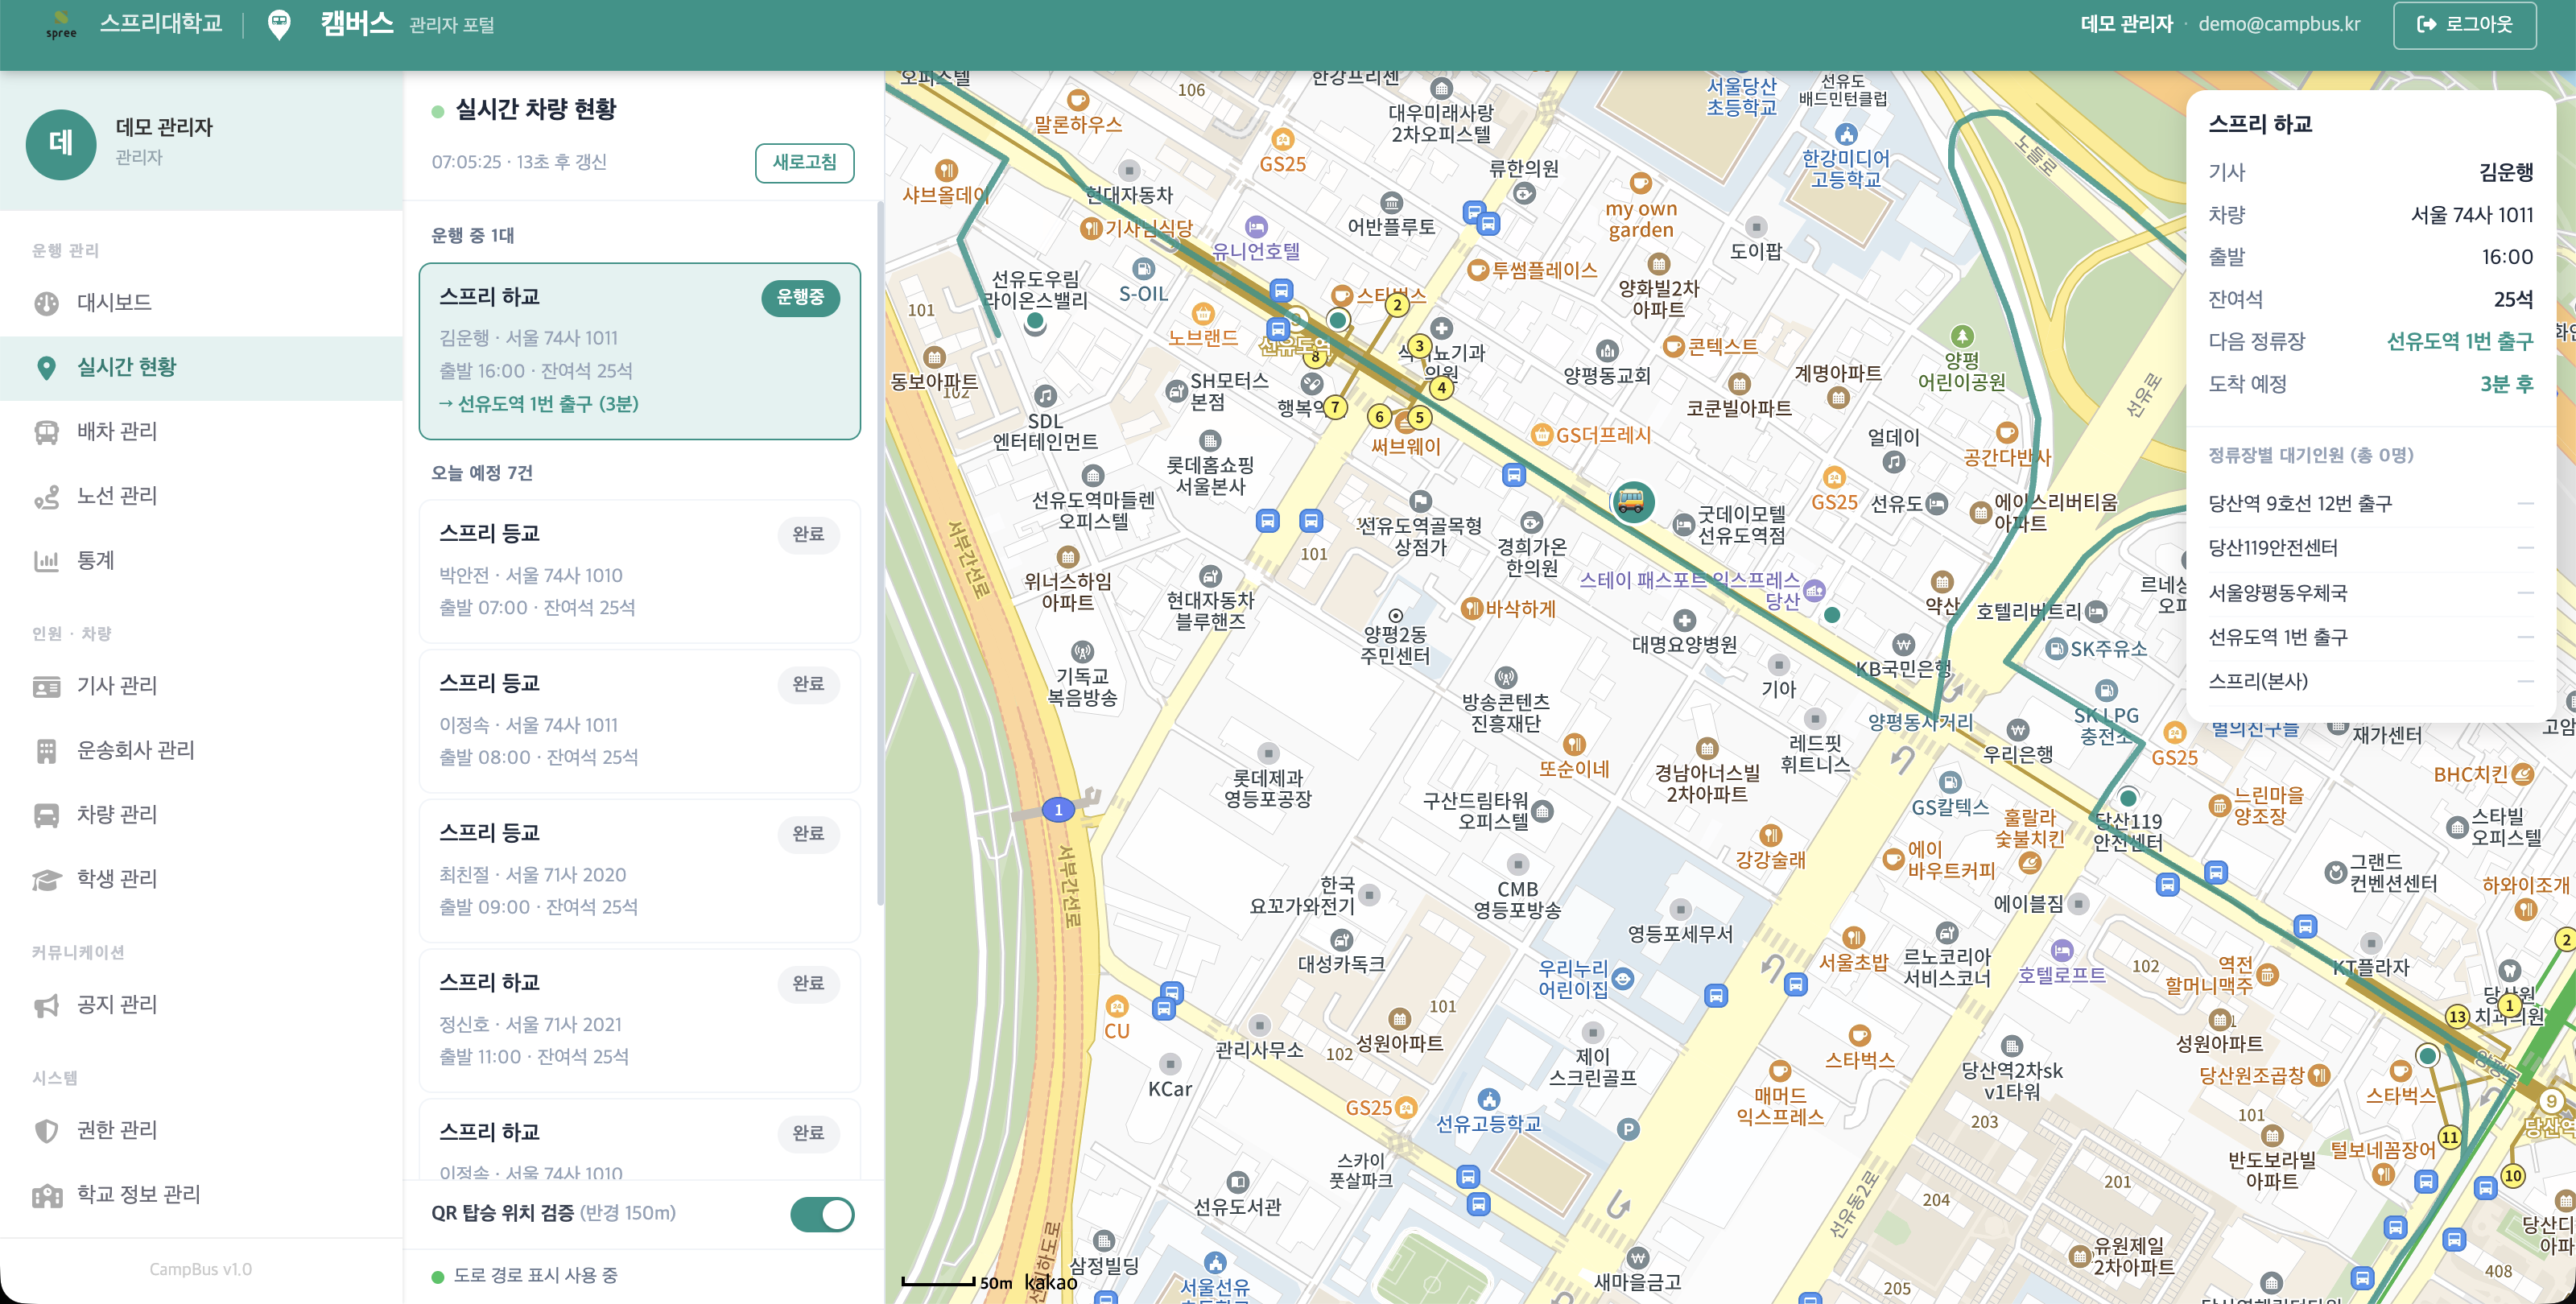Click the 로그아웃 button
Screen dimensions: 2576x1304
pos(2464,24)
